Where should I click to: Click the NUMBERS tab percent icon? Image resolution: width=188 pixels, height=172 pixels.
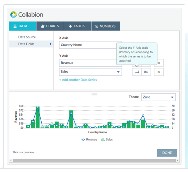point(96,26)
